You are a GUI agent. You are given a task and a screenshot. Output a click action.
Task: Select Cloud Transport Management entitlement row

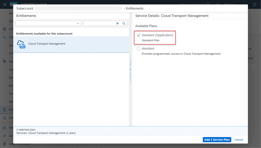click(x=71, y=45)
